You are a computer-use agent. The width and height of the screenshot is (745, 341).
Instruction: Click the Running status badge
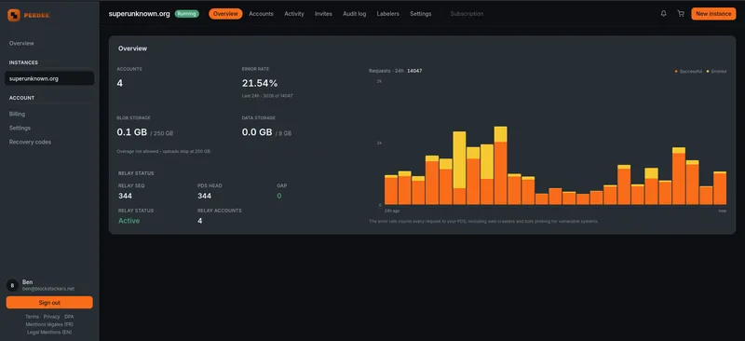pyautogui.click(x=187, y=14)
